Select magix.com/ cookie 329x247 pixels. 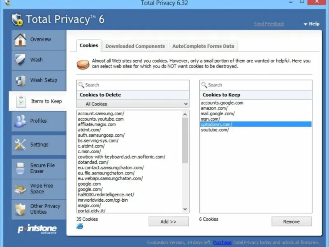89,205
